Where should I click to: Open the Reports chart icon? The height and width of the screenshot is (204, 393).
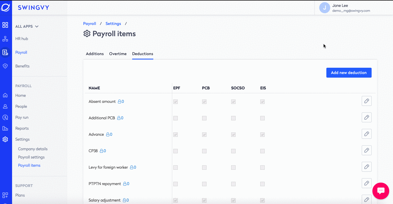[5, 128]
